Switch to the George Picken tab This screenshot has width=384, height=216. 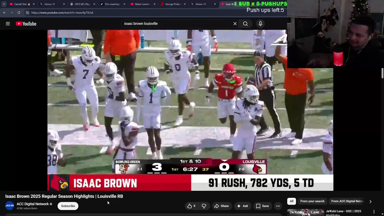(172, 4)
